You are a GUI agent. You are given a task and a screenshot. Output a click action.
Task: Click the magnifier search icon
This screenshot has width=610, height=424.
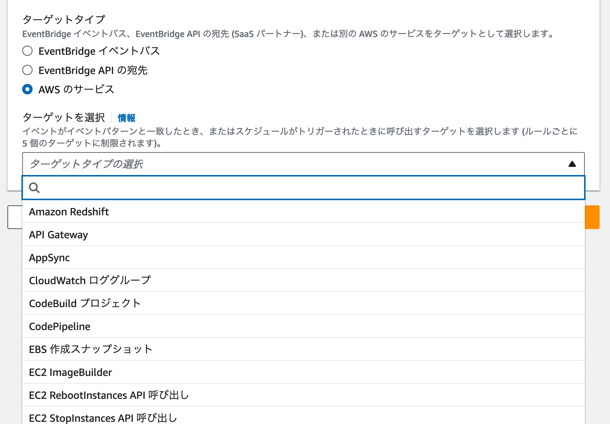click(x=34, y=188)
